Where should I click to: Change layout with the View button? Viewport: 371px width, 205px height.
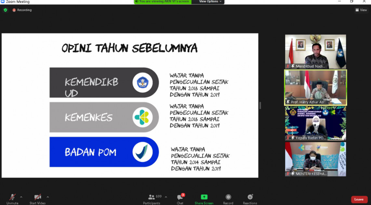pyautogui.click(x=361, y=10)
